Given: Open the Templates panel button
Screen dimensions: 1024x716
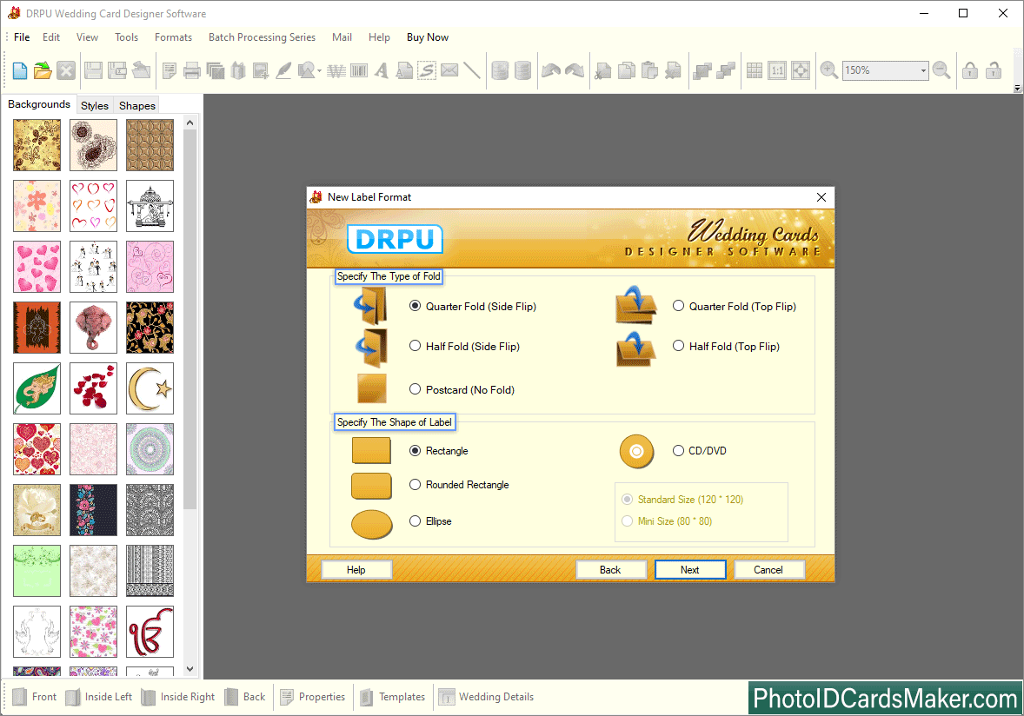Looking at the screenshot, I should pos(393,697).
